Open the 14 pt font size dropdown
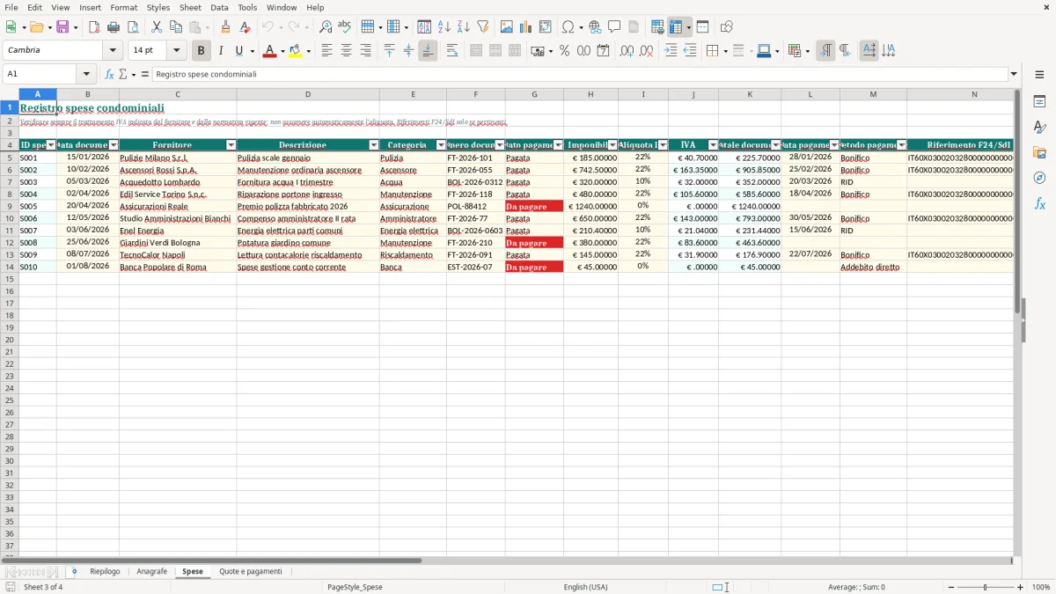 point(176,51)
